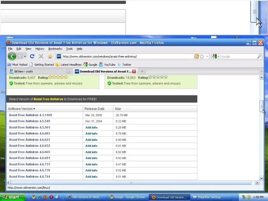Rate the 9,457-downloads version with first star
268x201 pixels.
click(x=50, y=77)
